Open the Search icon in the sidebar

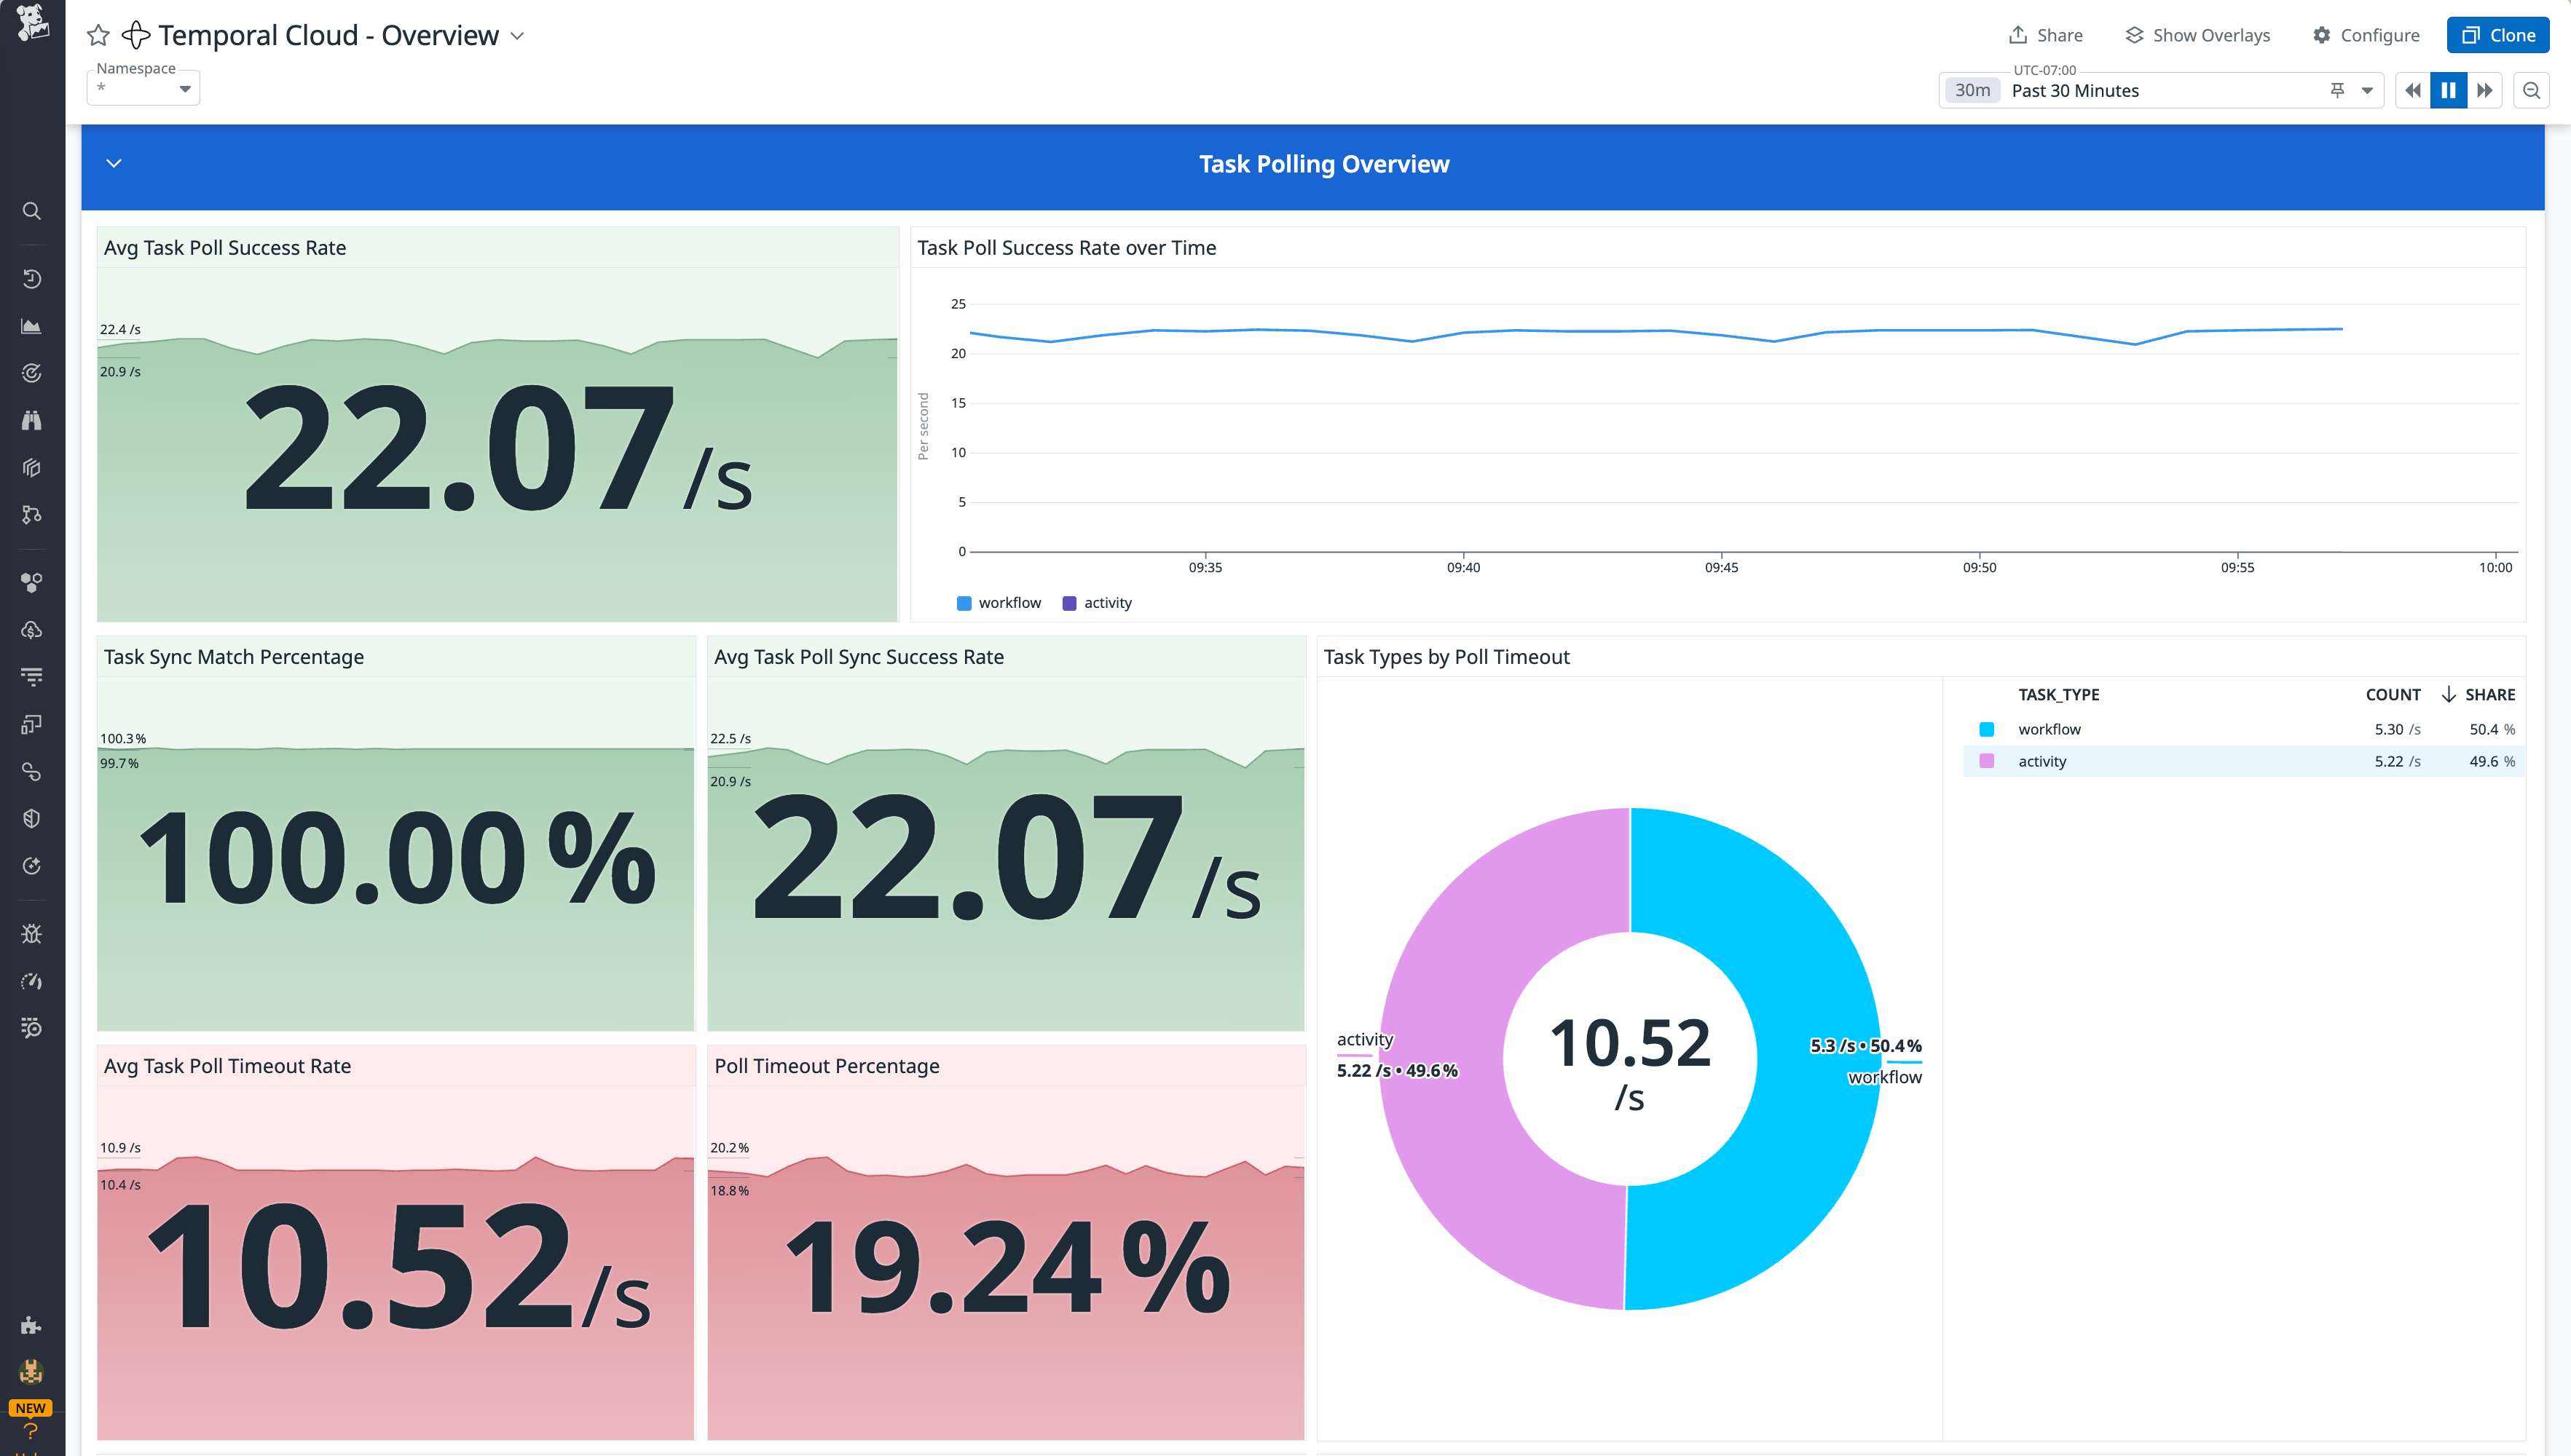pyautogui.click(x=31, y=211)
